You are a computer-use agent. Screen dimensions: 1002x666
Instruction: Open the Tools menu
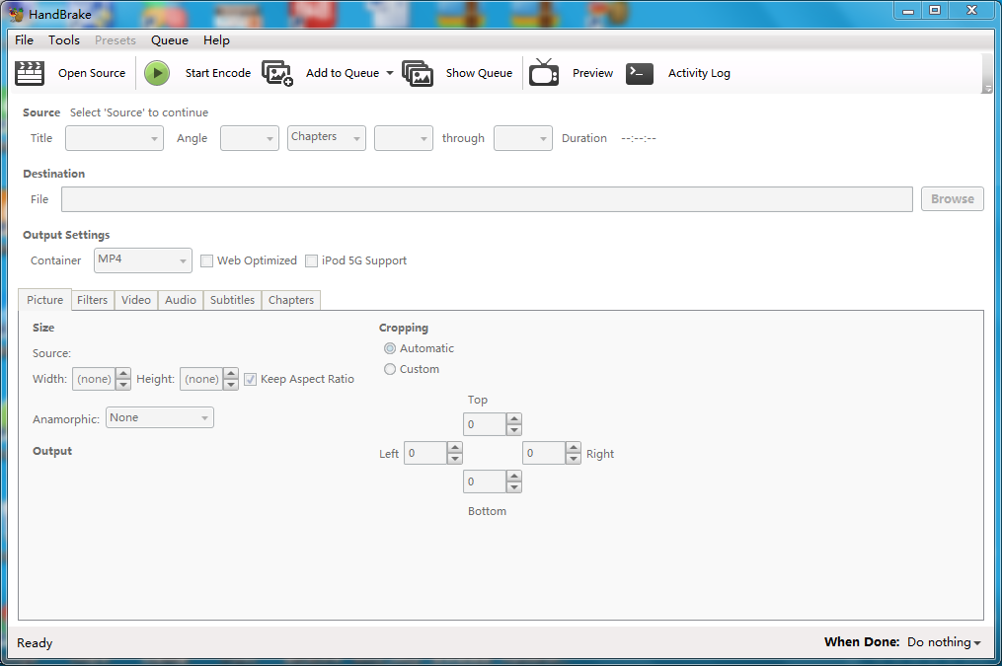[64, 39]
